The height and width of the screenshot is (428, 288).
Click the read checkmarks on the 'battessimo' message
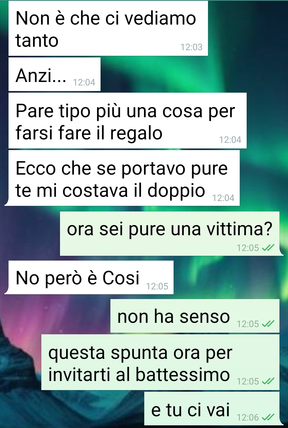[x=268, y=381]
